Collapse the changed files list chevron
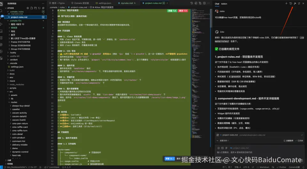 [x=217, y=141]
